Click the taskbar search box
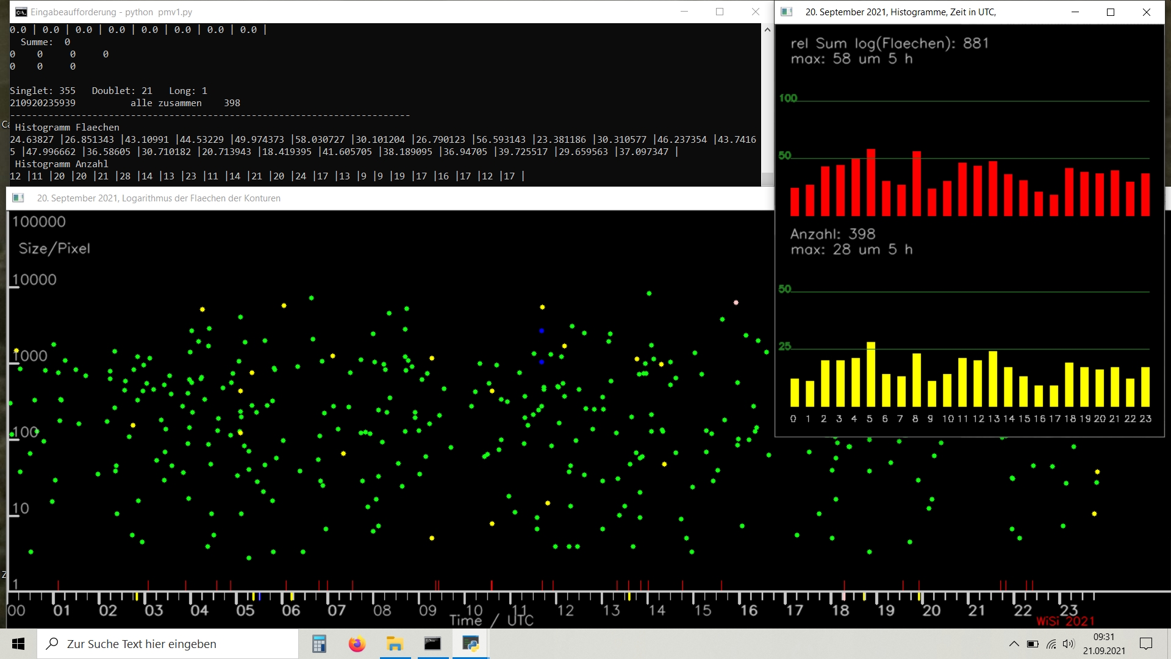 pyautogui.click(x=168, y=644)
